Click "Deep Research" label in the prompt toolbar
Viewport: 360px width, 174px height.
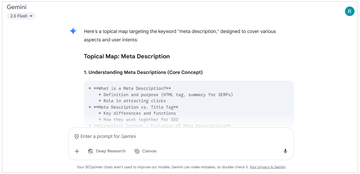click(x=110, y=151)
